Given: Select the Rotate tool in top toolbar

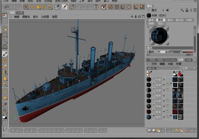Looking at the screenshot, I should click(44, 7).
